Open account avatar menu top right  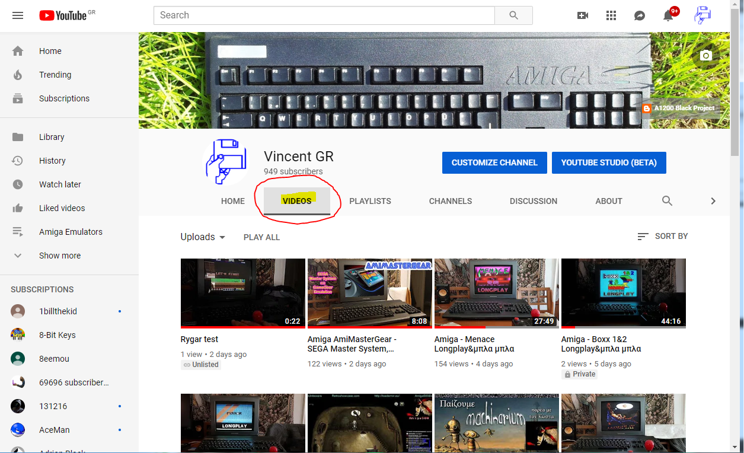(x=703, y=15)
